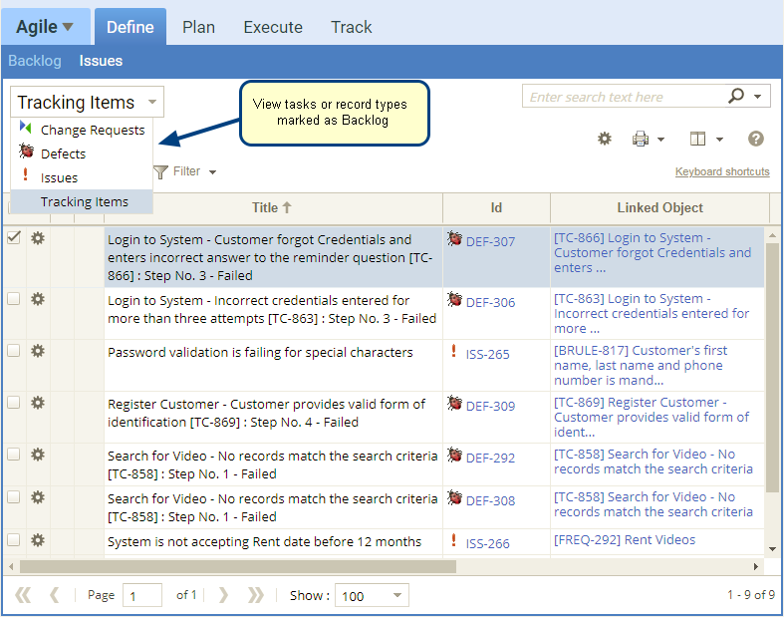Click the gear icon for the DEF-306 row

coord(38,298)
